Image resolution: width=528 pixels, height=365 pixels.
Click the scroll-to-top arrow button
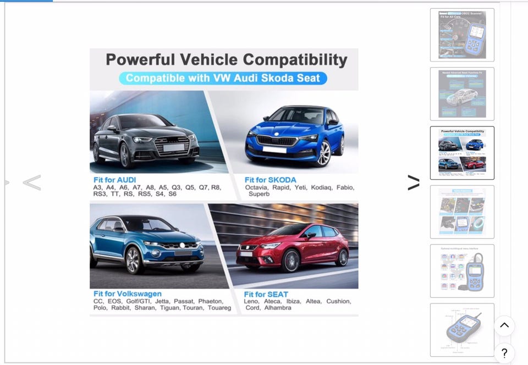(x=504, y=325)
